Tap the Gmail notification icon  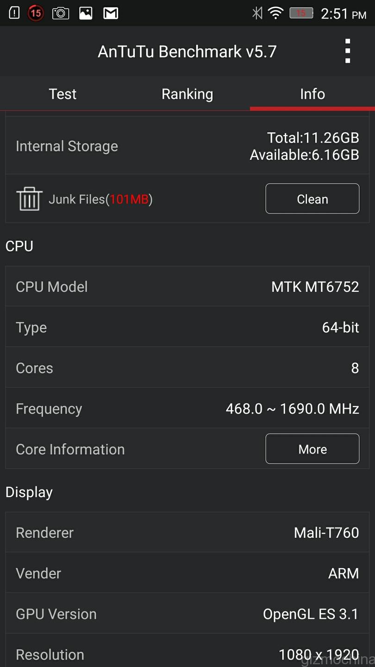pyautogui.click(x=111, y=13)
